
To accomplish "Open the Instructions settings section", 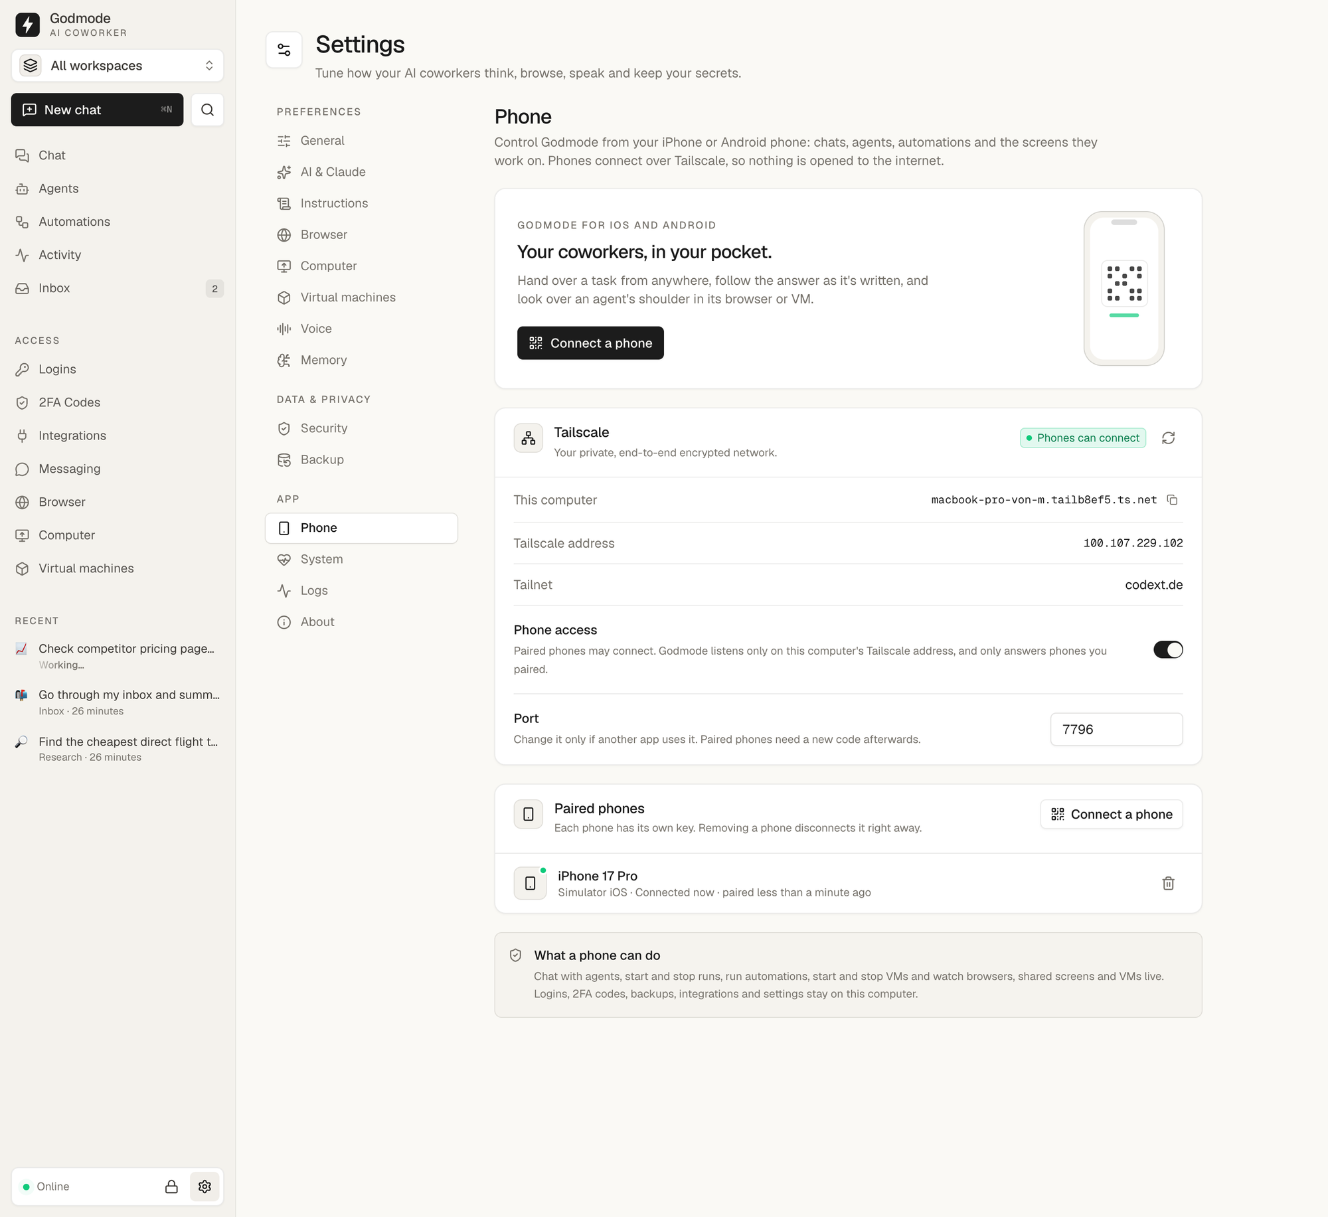I will tap(361, 203).
